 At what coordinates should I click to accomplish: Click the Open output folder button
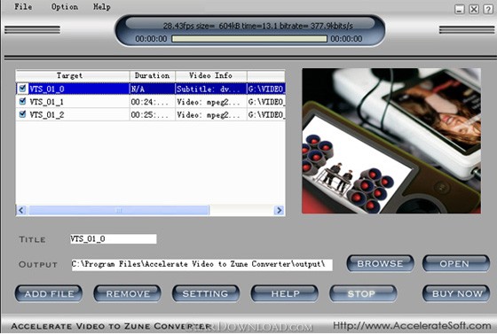[x=456, y=263]
